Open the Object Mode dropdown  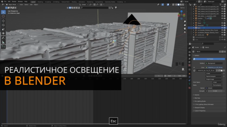12,5
